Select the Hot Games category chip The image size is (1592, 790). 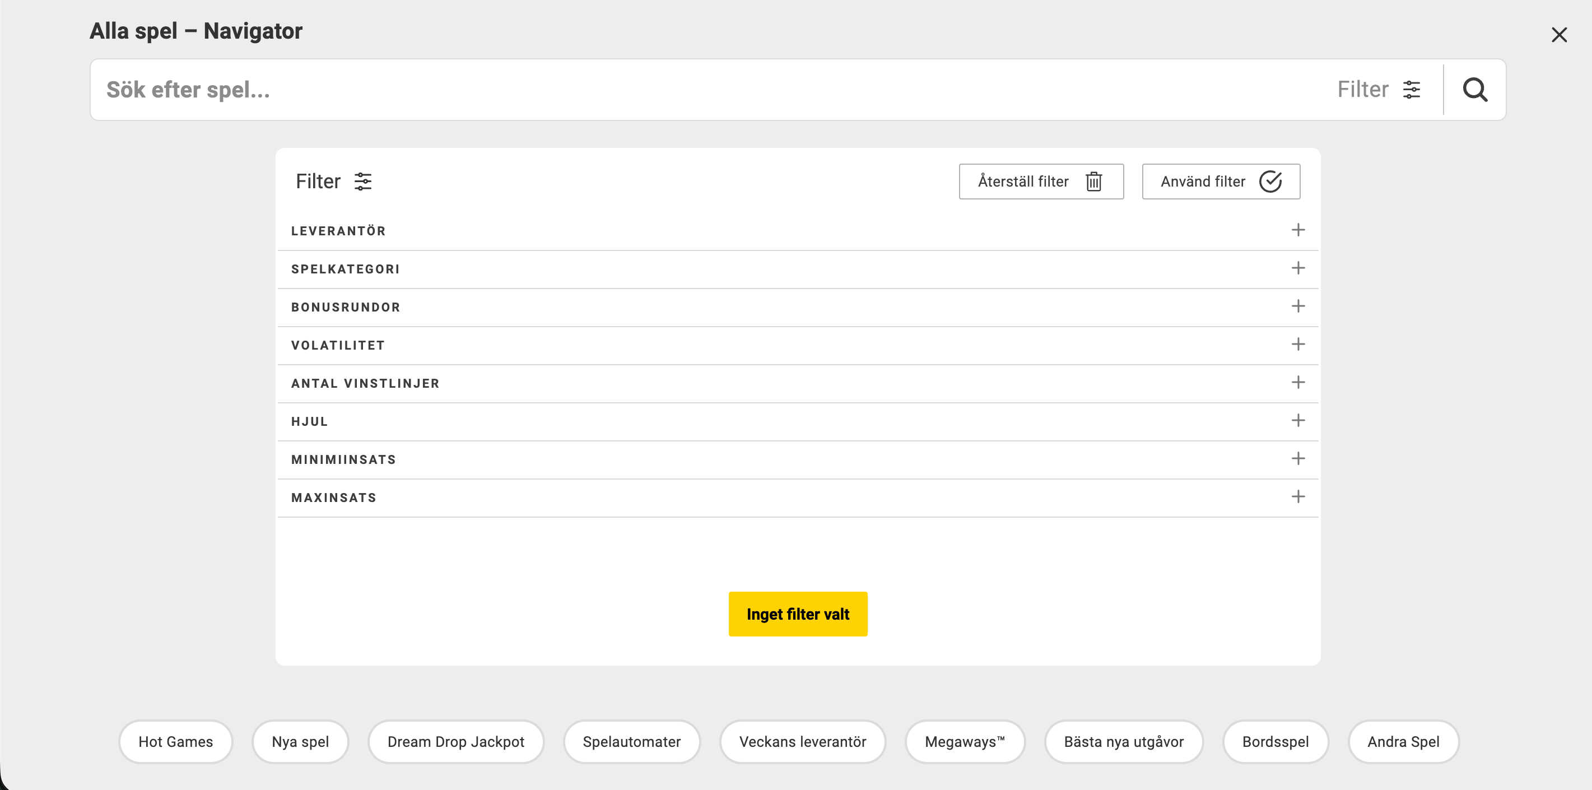[x=175, y=741]
